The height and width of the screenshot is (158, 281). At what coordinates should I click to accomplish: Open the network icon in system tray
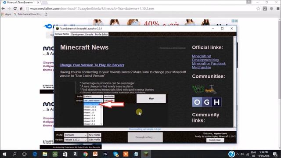coord(248,154)
